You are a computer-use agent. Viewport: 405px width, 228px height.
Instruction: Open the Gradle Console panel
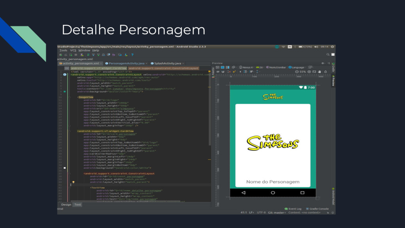click(317, 209)
